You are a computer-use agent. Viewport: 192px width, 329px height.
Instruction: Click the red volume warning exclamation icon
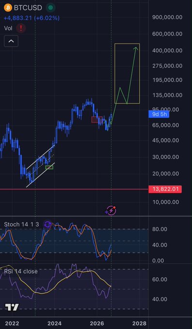[21, 28]
